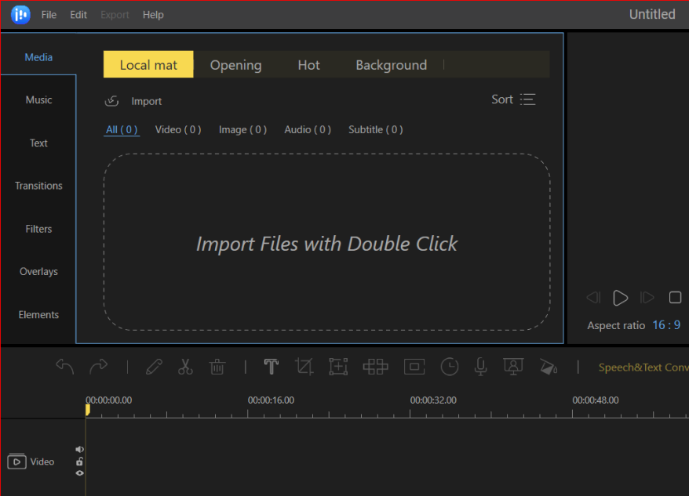This screenshot has width=689, height=496.
Task: Lock the Video track
Action: (79, 462)
